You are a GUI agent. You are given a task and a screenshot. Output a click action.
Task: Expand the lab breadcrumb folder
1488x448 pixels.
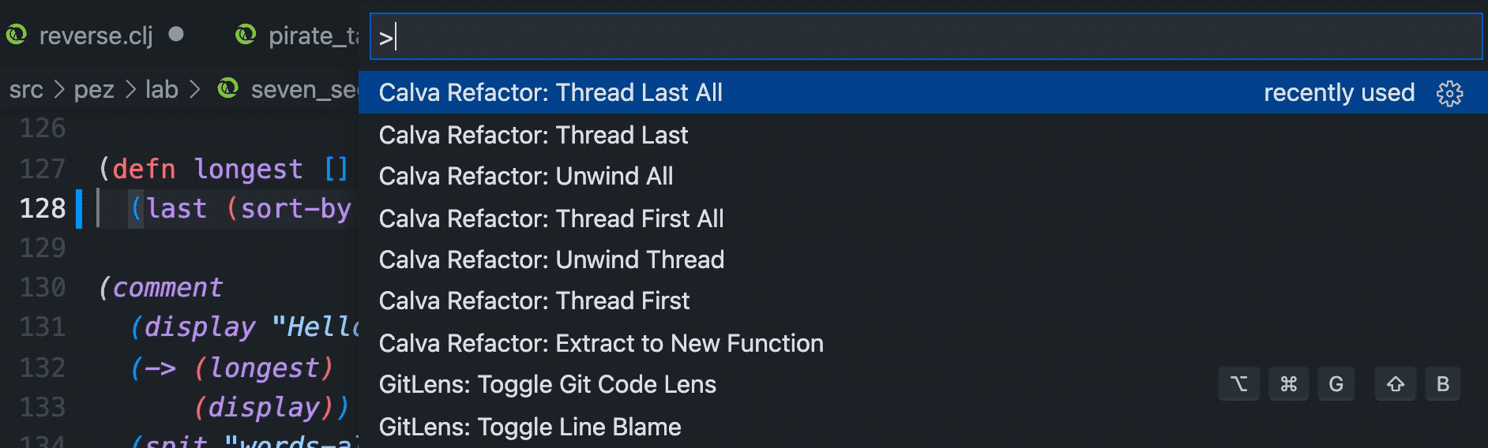click(x=161, y=90)
